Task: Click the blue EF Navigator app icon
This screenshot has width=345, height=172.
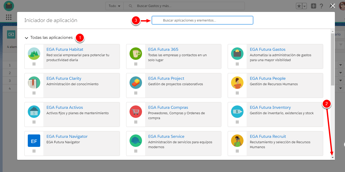Action: [34, 141]
